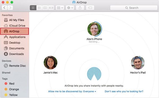159x98 pixels.
Task: Open the arrange items dropdown
Action: 60,8
